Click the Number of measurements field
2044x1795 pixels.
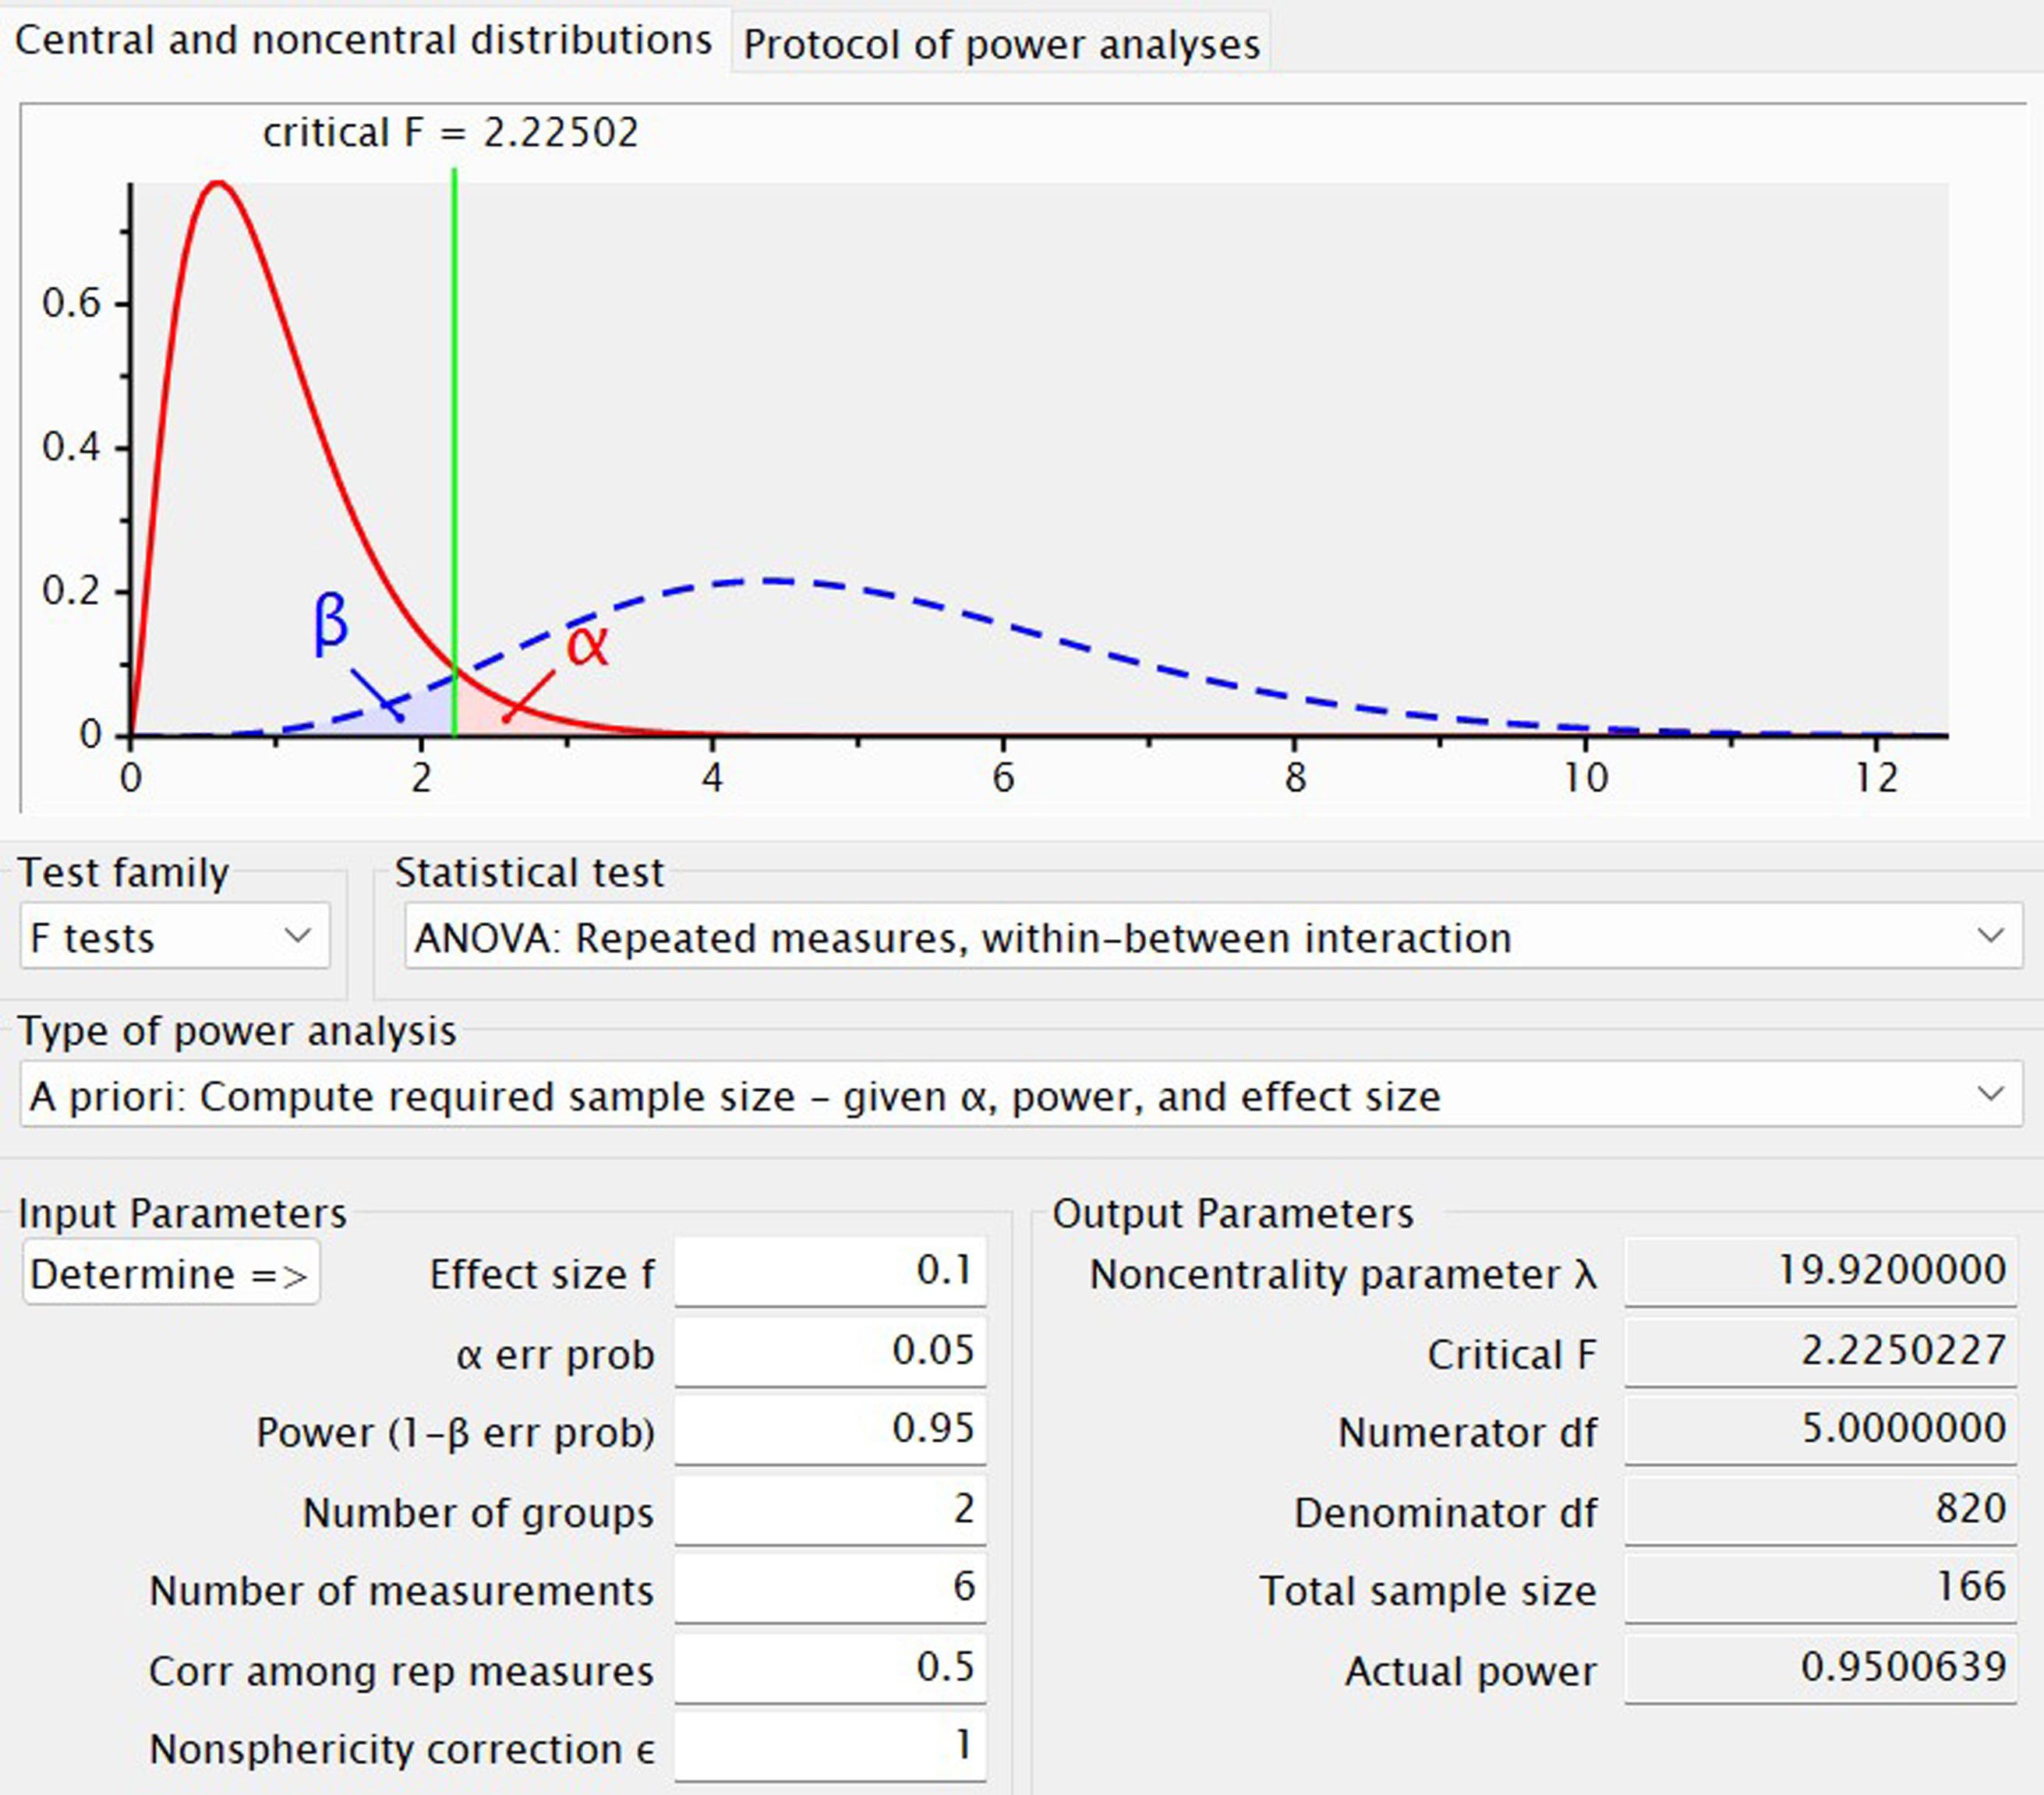(832, 1590)
